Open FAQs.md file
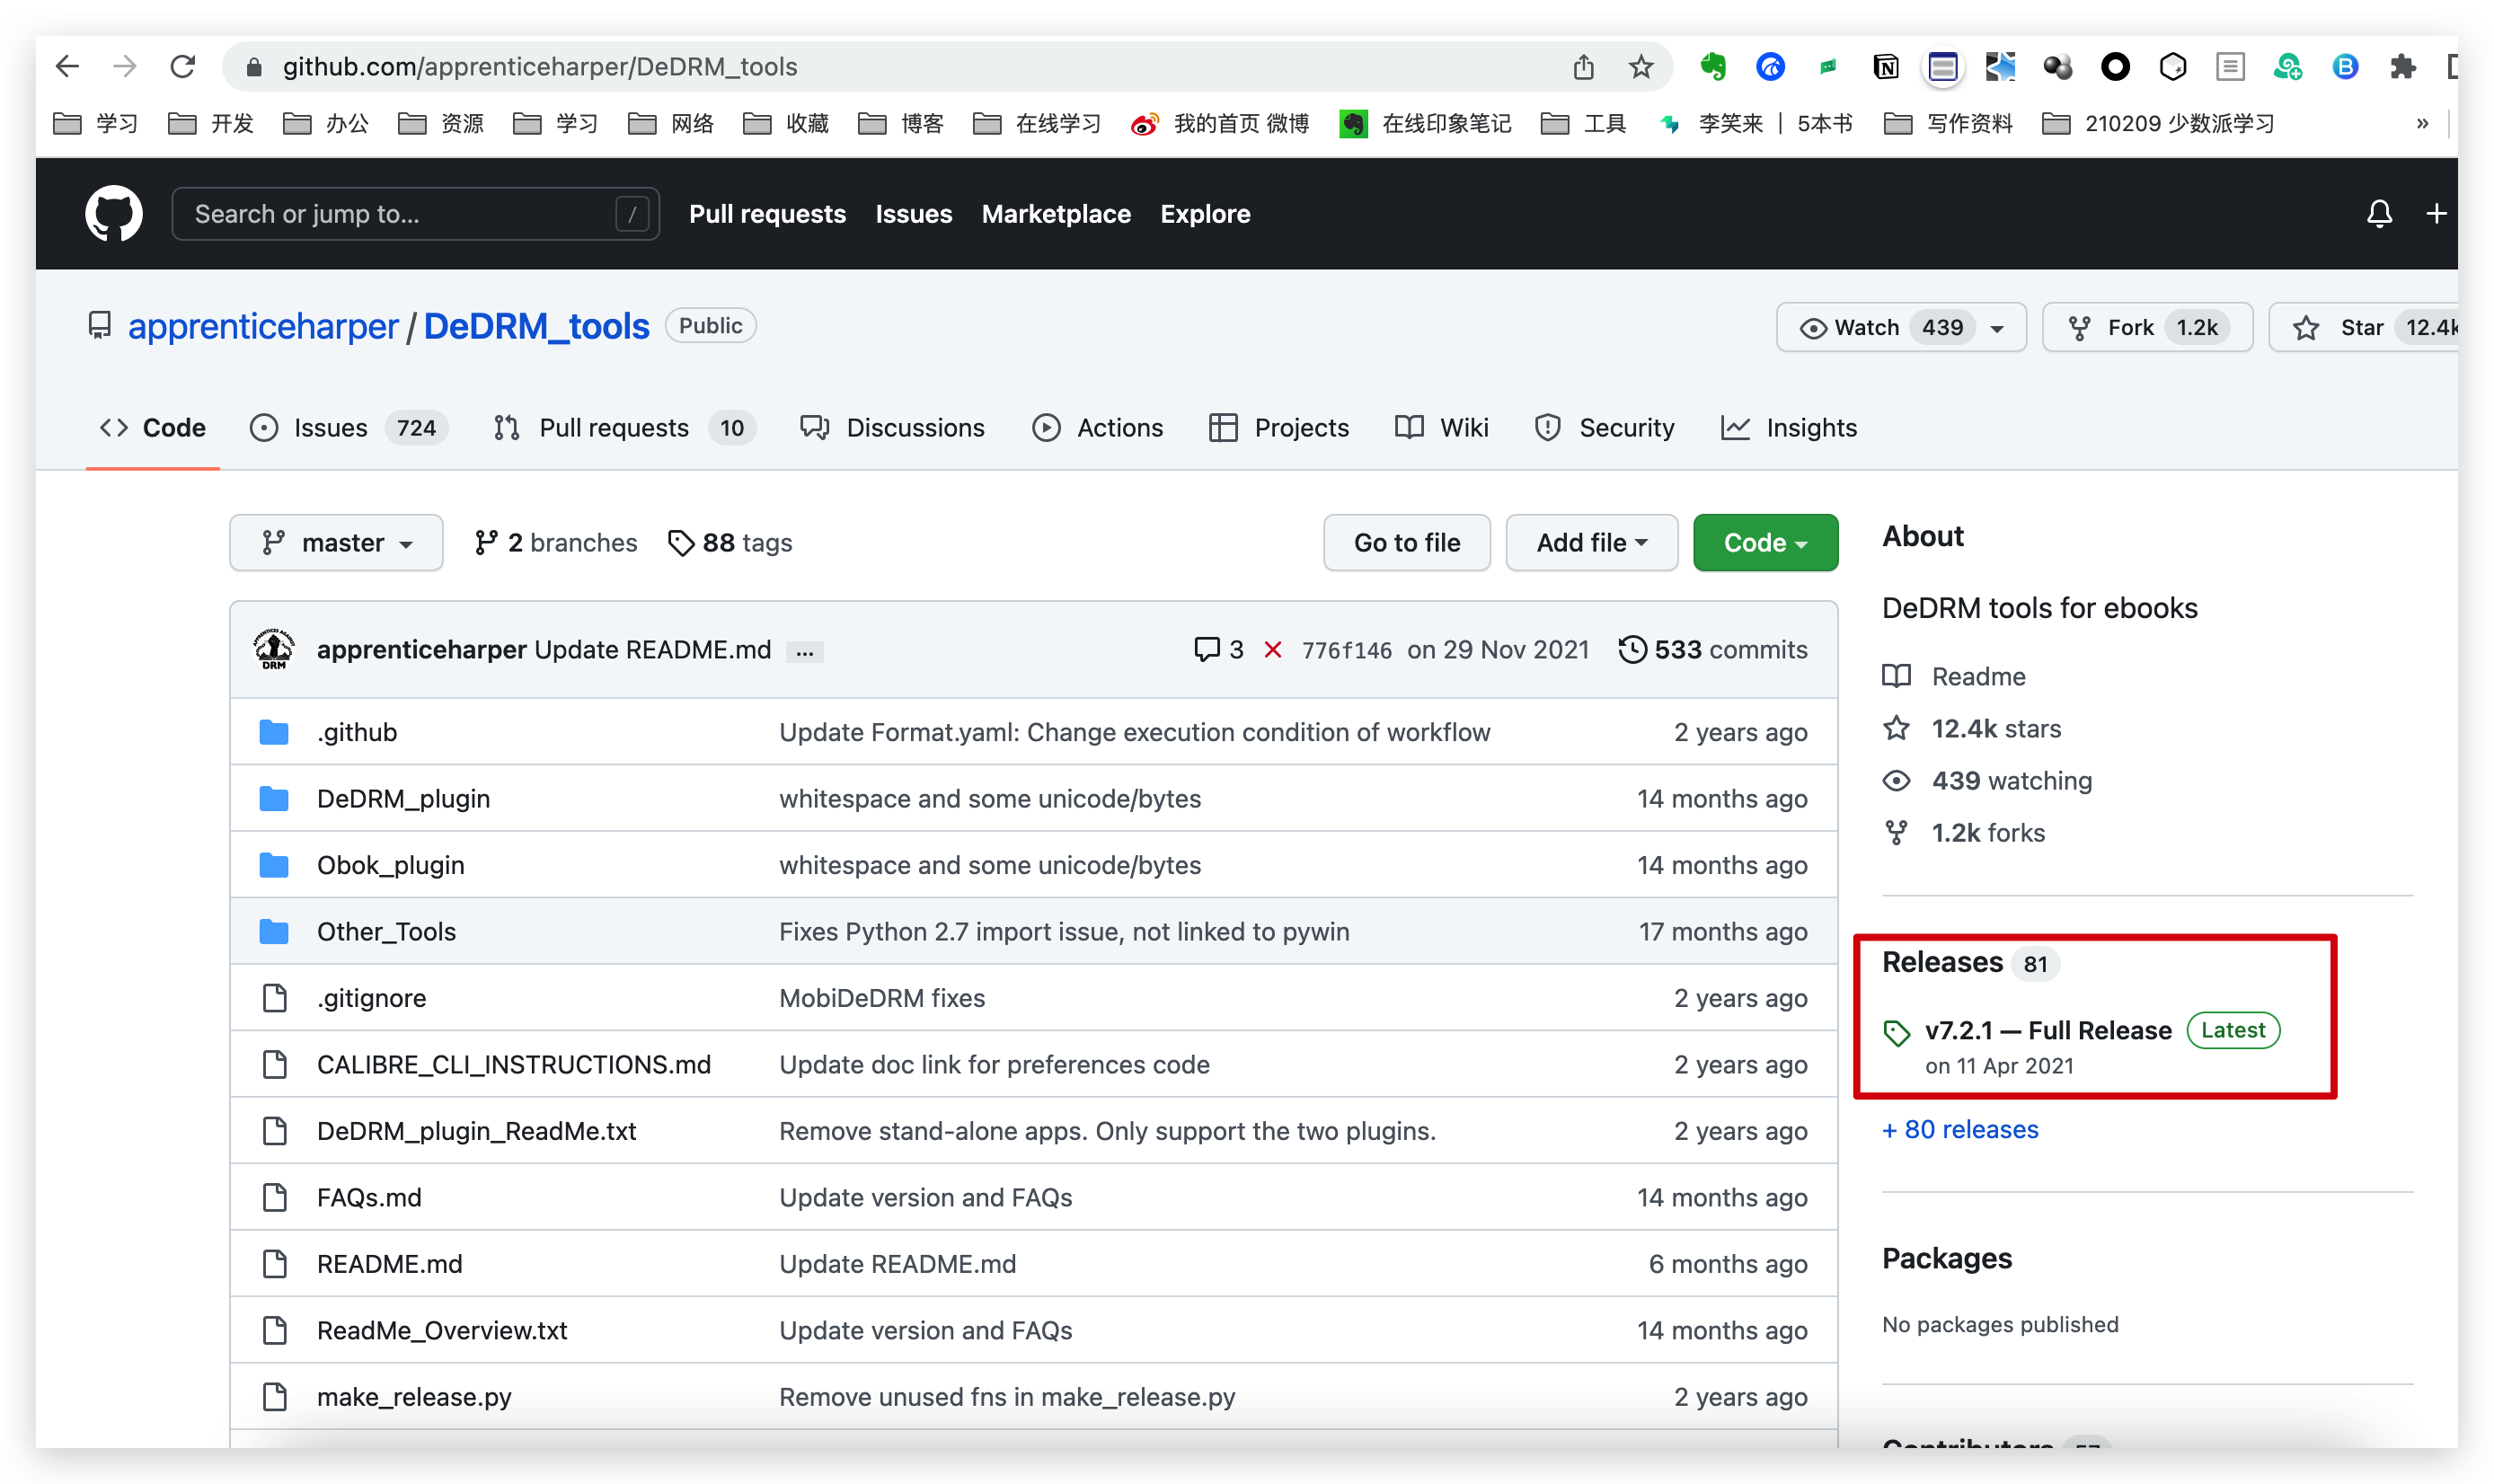 [x=369, y=1197]
